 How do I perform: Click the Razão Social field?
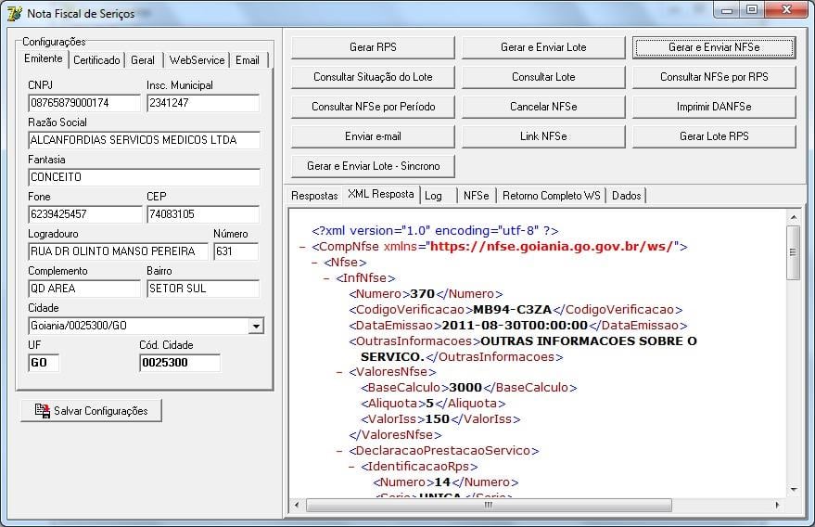tap(144, 140)
